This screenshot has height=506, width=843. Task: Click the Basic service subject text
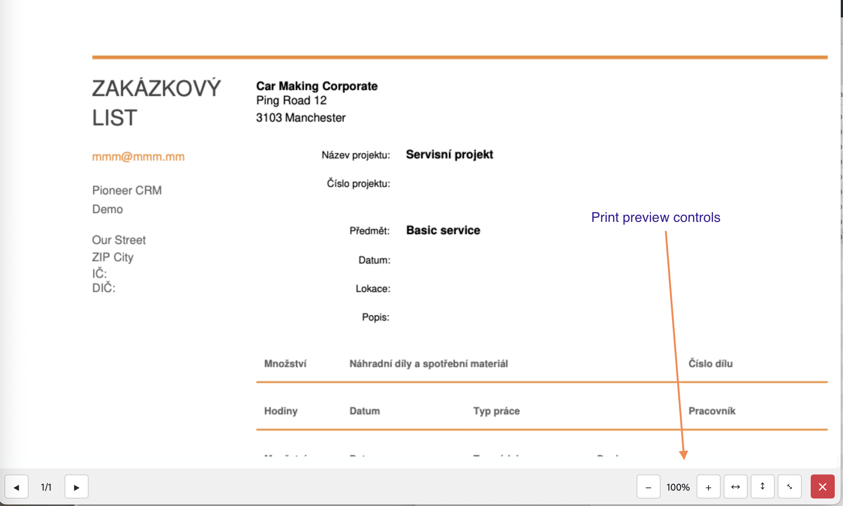[443, 230]
